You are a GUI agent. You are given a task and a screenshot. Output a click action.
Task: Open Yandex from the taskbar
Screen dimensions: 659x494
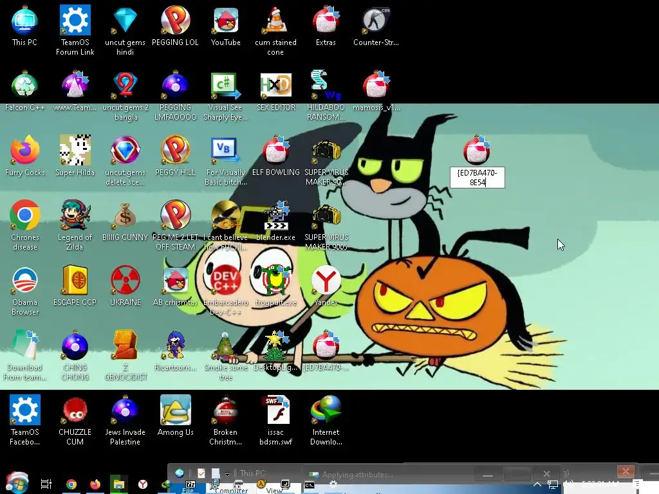143,484
